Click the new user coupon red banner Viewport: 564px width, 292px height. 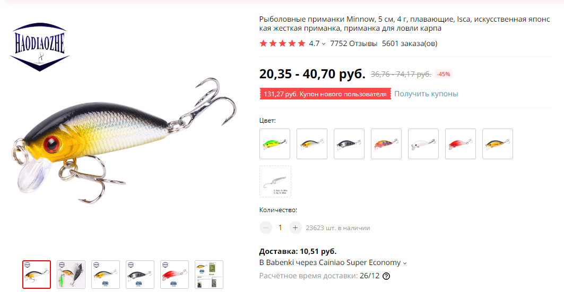point(325,94)
